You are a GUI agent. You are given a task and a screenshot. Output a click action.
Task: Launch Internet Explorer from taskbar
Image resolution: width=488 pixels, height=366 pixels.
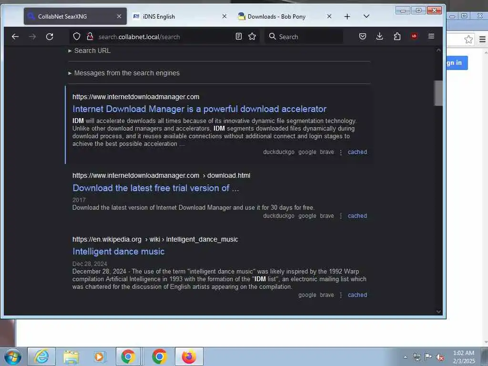pos(41,356)
